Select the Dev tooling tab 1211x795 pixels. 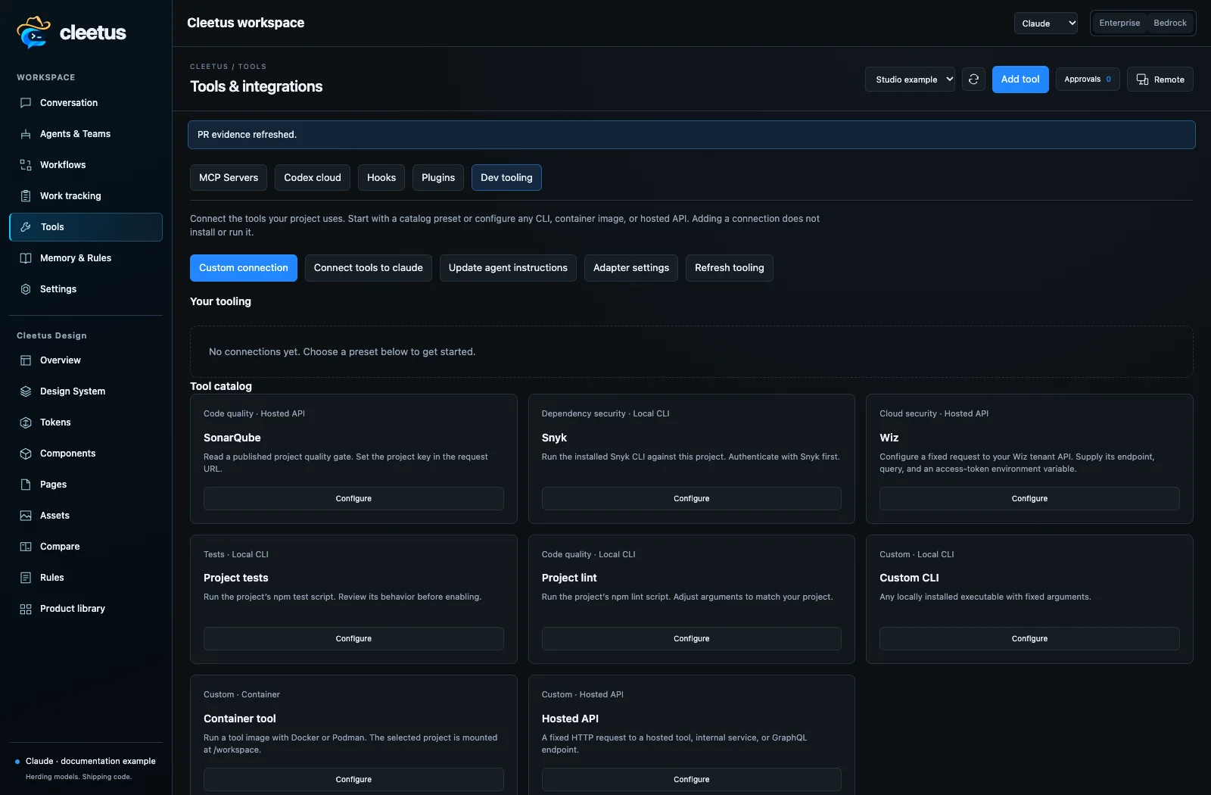coord(506,178)
